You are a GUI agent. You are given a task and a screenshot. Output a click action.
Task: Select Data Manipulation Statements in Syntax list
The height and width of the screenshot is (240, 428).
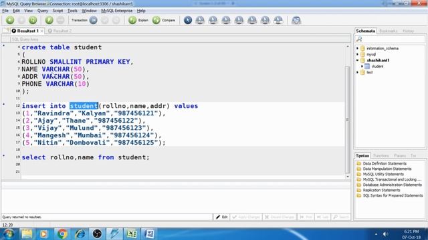tap(387, 169)
